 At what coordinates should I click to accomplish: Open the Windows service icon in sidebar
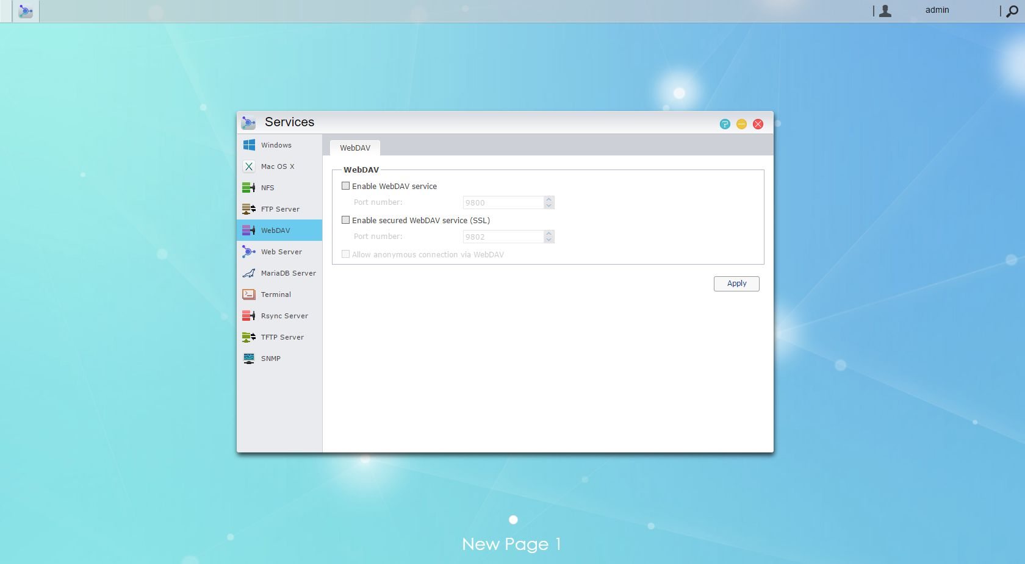pos(249,145)
